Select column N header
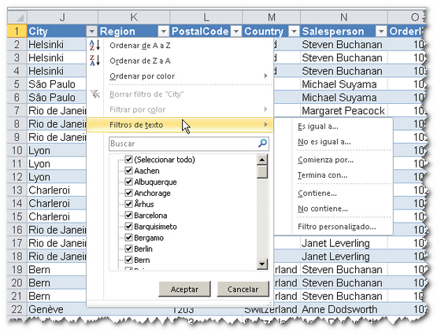This screenshot has width=441, height=336. tap(343, 17)
